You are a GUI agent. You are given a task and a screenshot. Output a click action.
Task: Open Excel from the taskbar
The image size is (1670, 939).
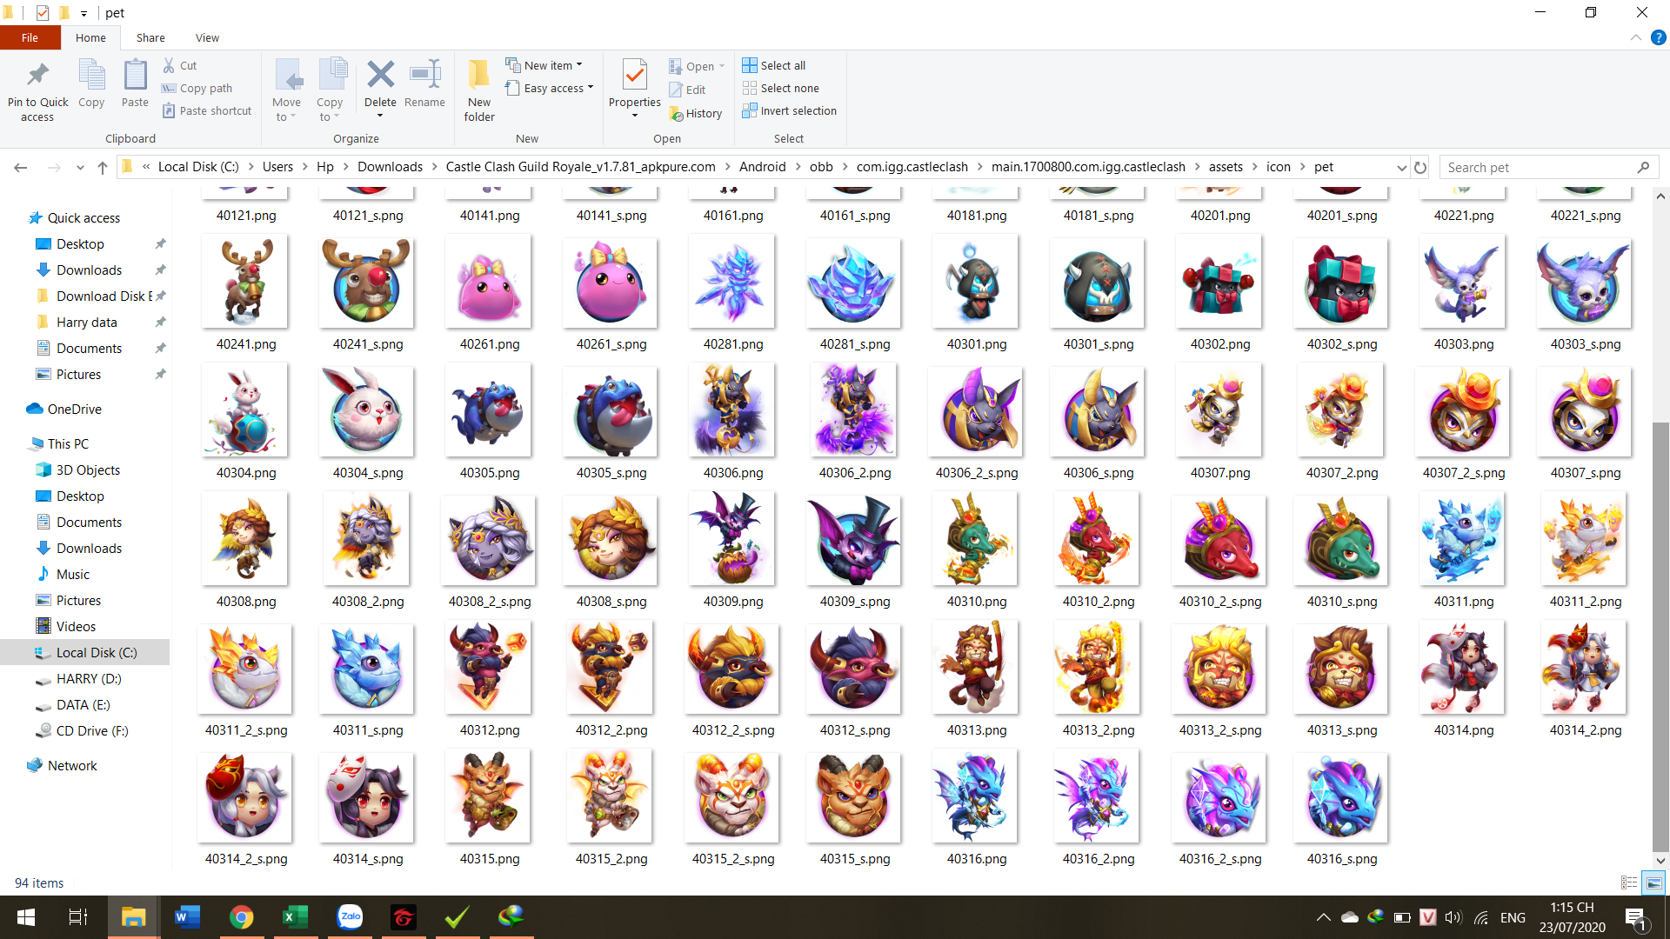tap(295, 917)
